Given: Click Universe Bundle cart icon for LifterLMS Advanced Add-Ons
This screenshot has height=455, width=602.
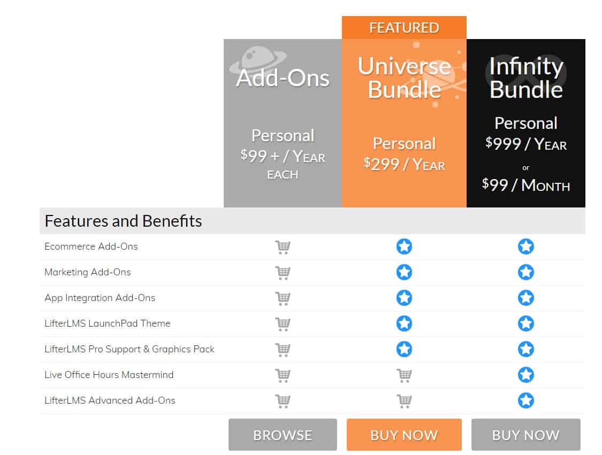Looking at the screenshot, I should point(405,402).
